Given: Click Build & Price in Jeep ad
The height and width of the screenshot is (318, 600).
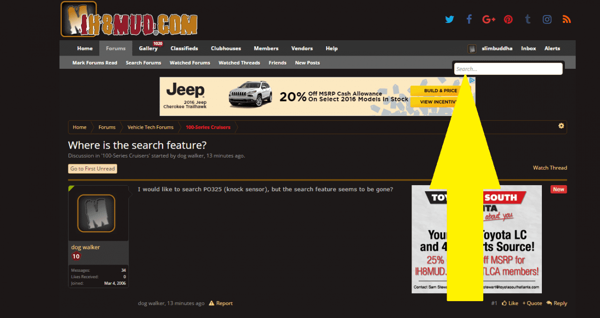Looking at the screenshot, I should click(441, 91).
